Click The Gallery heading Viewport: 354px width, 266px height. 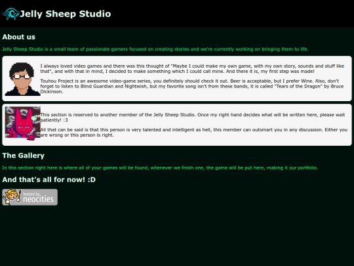[x=24, y=156]
